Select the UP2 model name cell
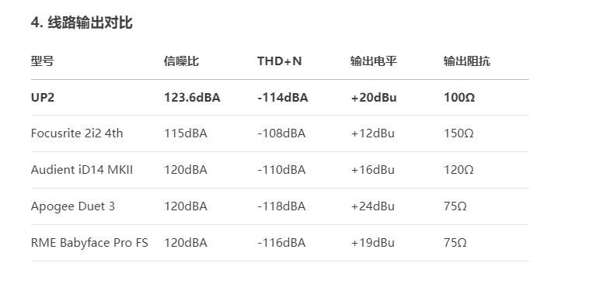 pyautogui.click(x=43, y=98)
